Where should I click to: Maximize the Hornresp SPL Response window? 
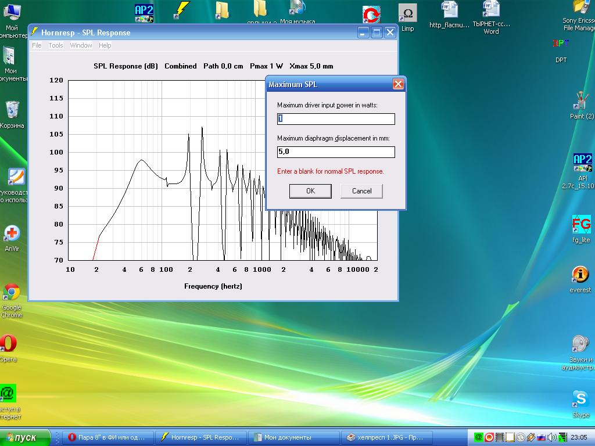tap(377, 33)
